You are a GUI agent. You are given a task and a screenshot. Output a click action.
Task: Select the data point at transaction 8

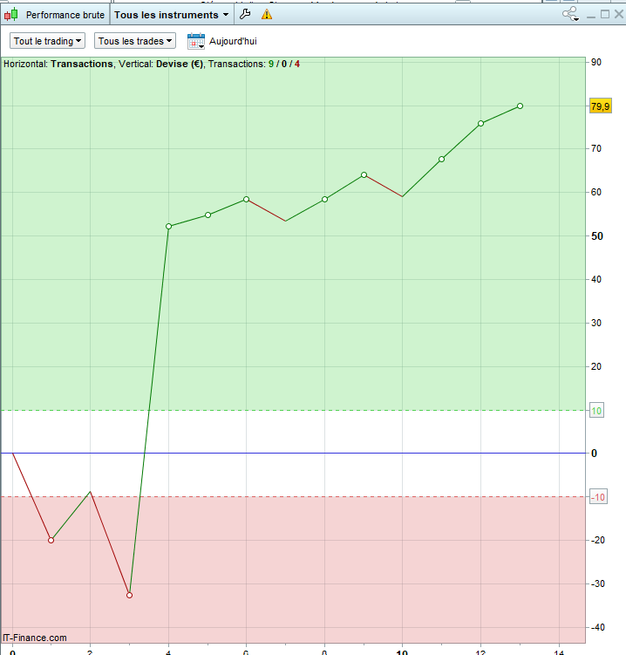pos(324,199)
